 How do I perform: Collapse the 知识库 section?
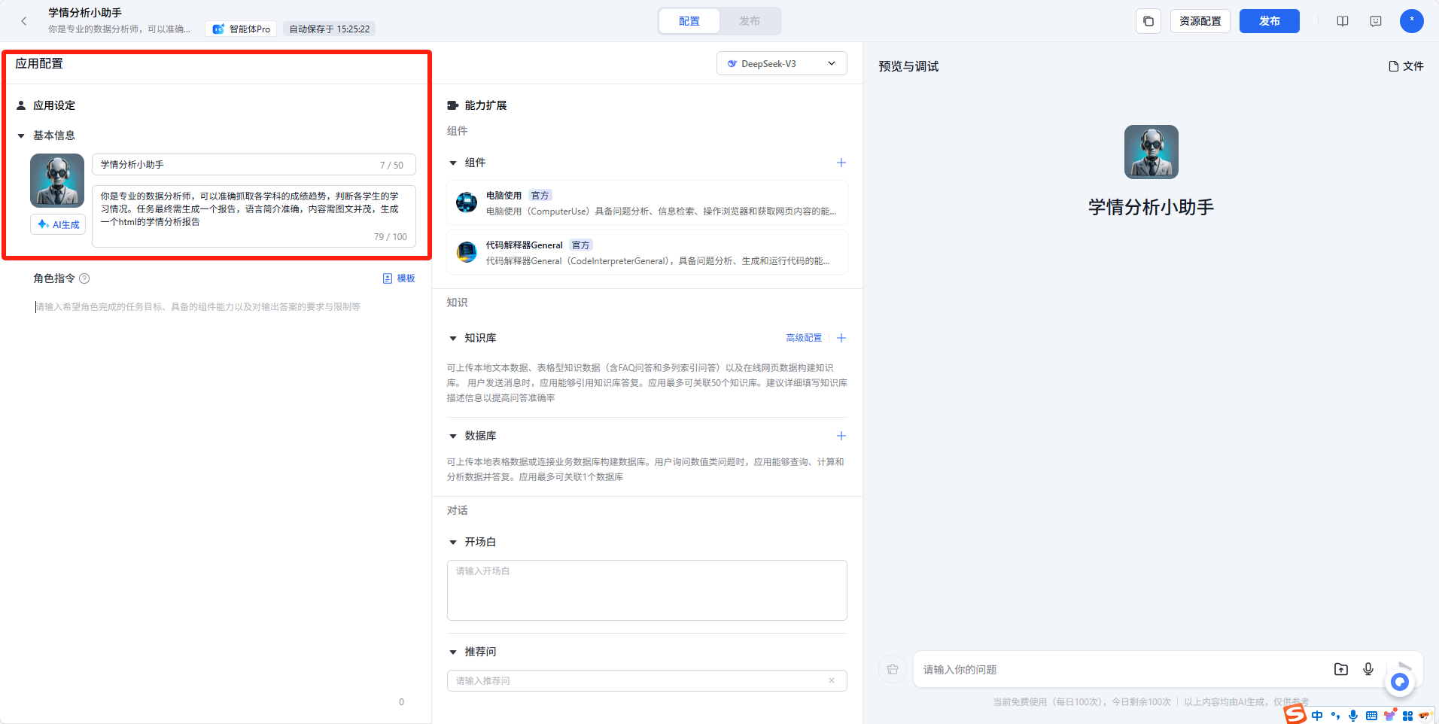pyautogui.click(x=453, y=339)
